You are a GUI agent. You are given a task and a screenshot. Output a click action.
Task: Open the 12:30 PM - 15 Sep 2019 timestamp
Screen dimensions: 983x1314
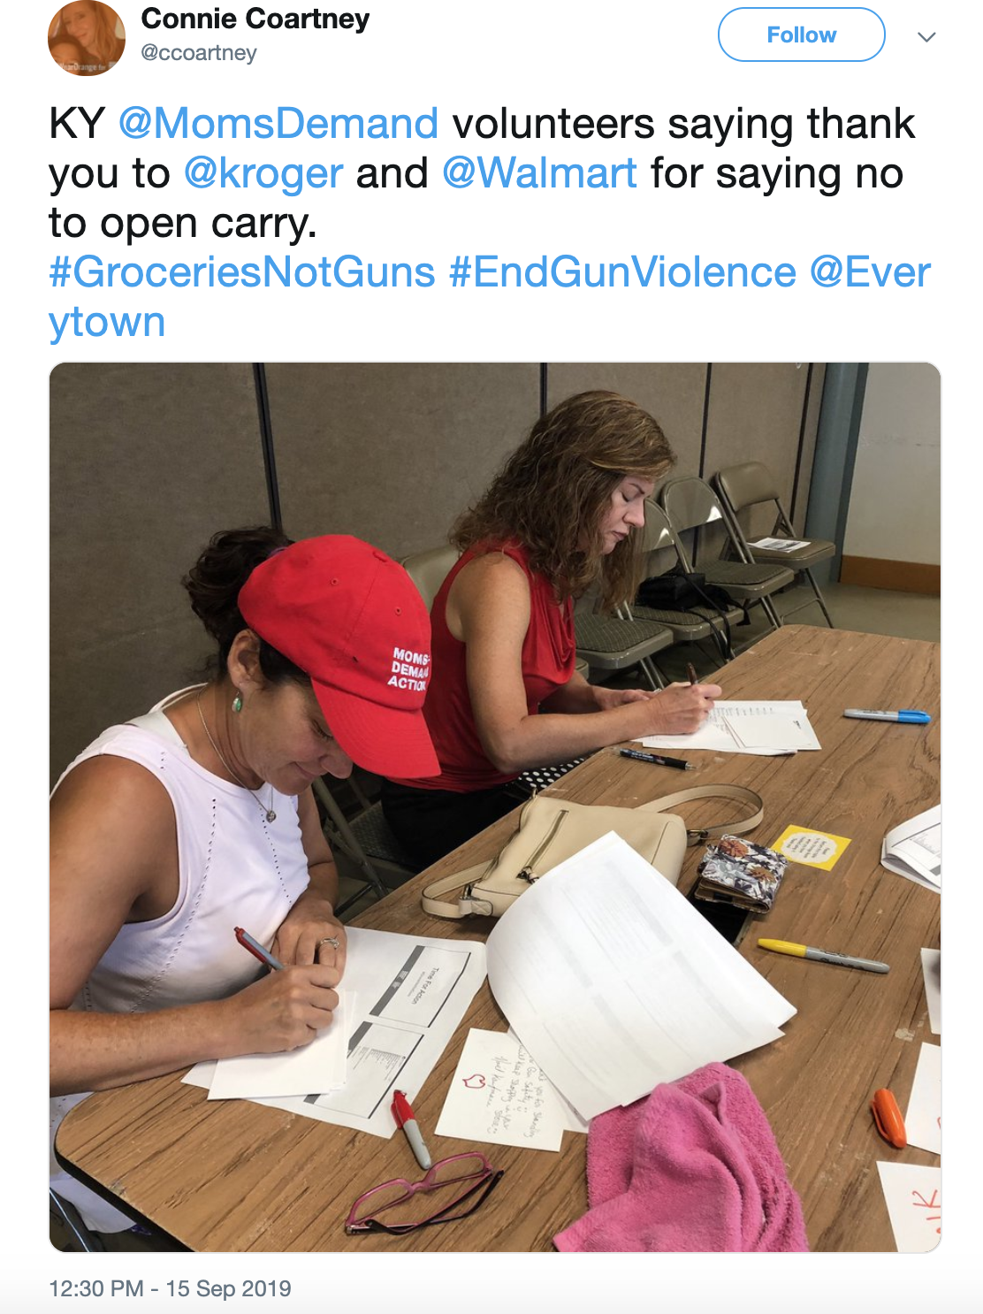(170, 1288)
